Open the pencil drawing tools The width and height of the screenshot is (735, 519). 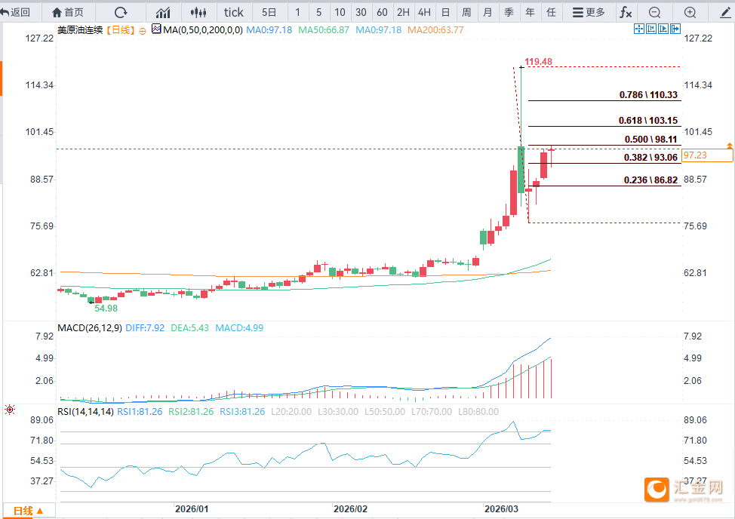point(724,12)
